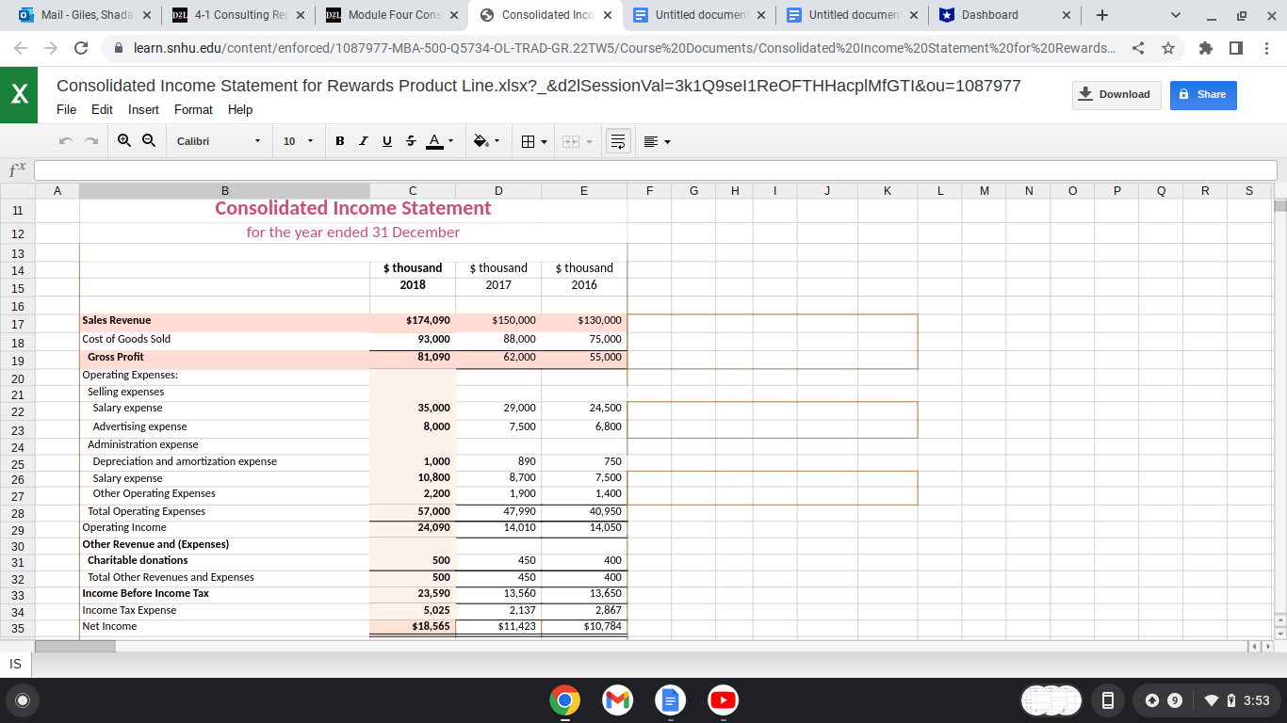Launch Google Docs from the shelf

(670, 700)
